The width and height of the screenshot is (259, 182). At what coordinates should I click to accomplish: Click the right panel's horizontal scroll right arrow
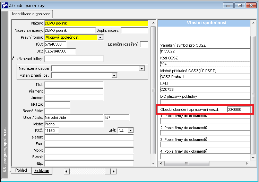[247, 164]
